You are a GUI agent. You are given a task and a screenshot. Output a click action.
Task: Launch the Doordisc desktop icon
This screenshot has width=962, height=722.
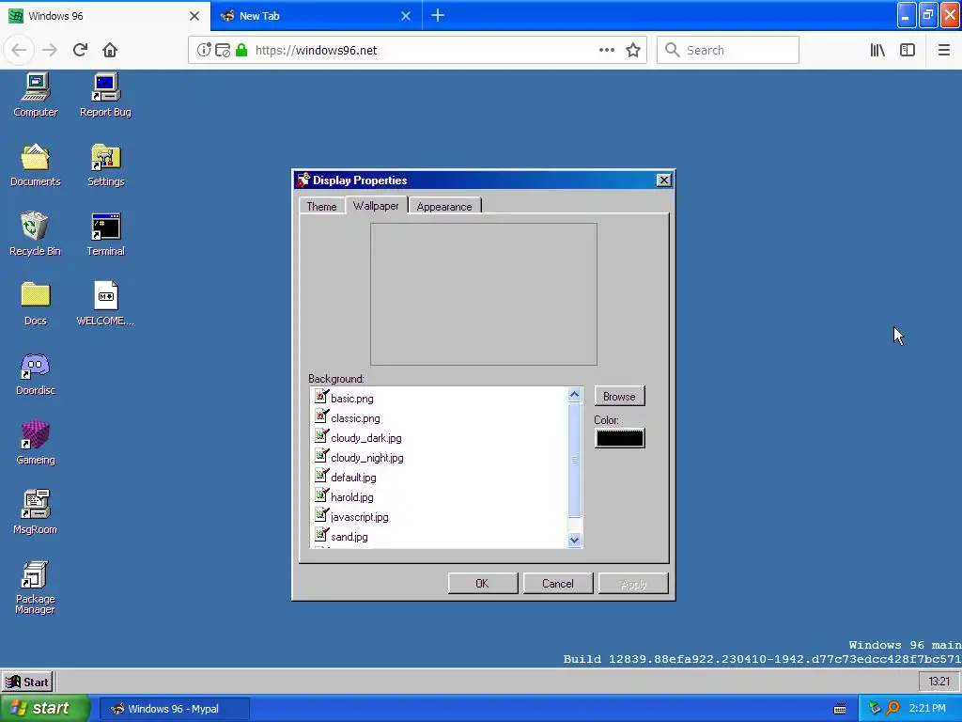pos(35,373)
